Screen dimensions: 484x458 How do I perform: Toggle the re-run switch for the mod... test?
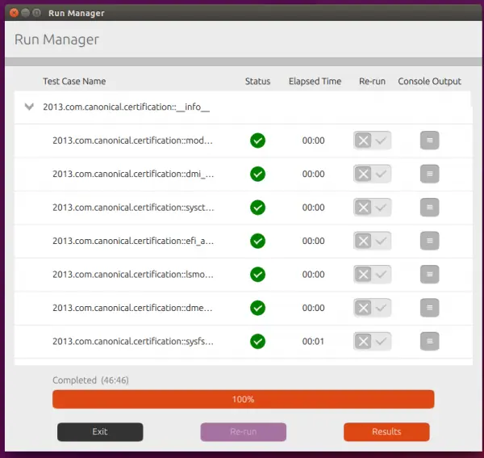click(372, 141)
